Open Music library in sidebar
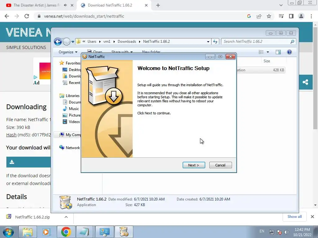 tap(71, 109)
